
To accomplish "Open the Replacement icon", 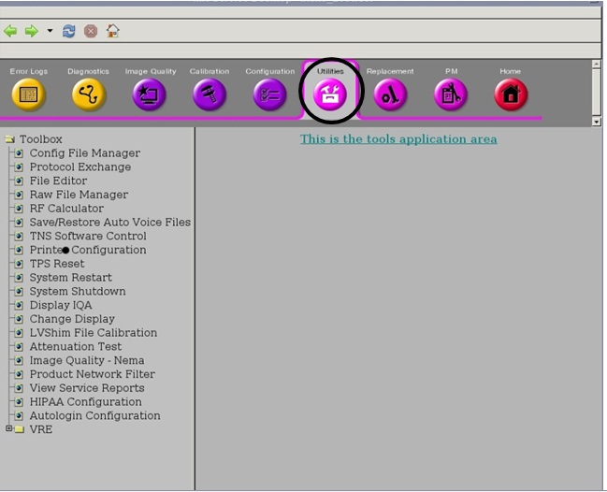I will click(x=390, y=94).
